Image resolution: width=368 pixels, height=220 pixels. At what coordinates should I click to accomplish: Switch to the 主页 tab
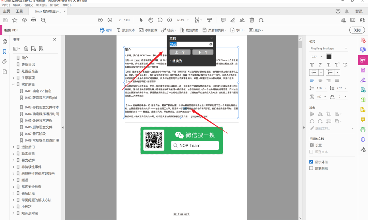(x=6, y=11)
